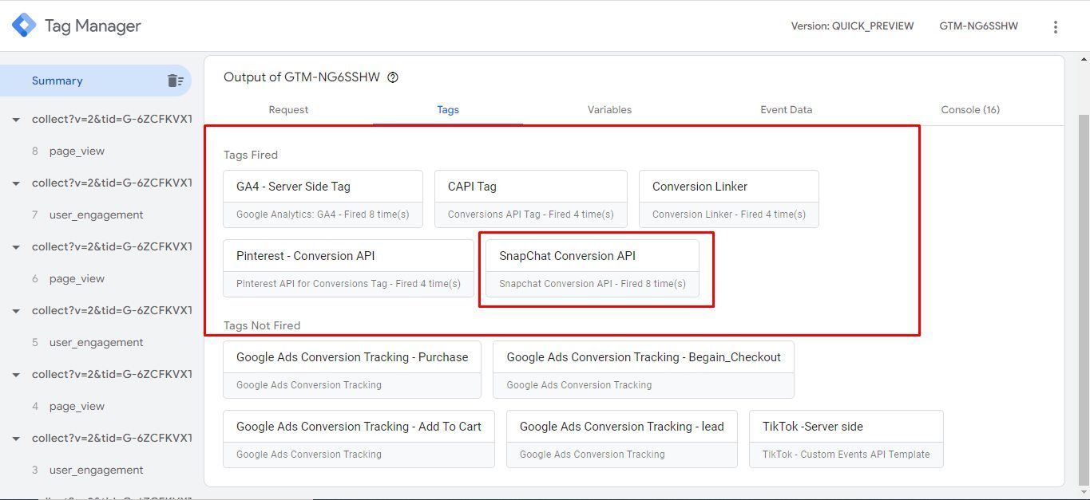
Task: Switch to the Tags tab
Action: (x=448, y=110)
